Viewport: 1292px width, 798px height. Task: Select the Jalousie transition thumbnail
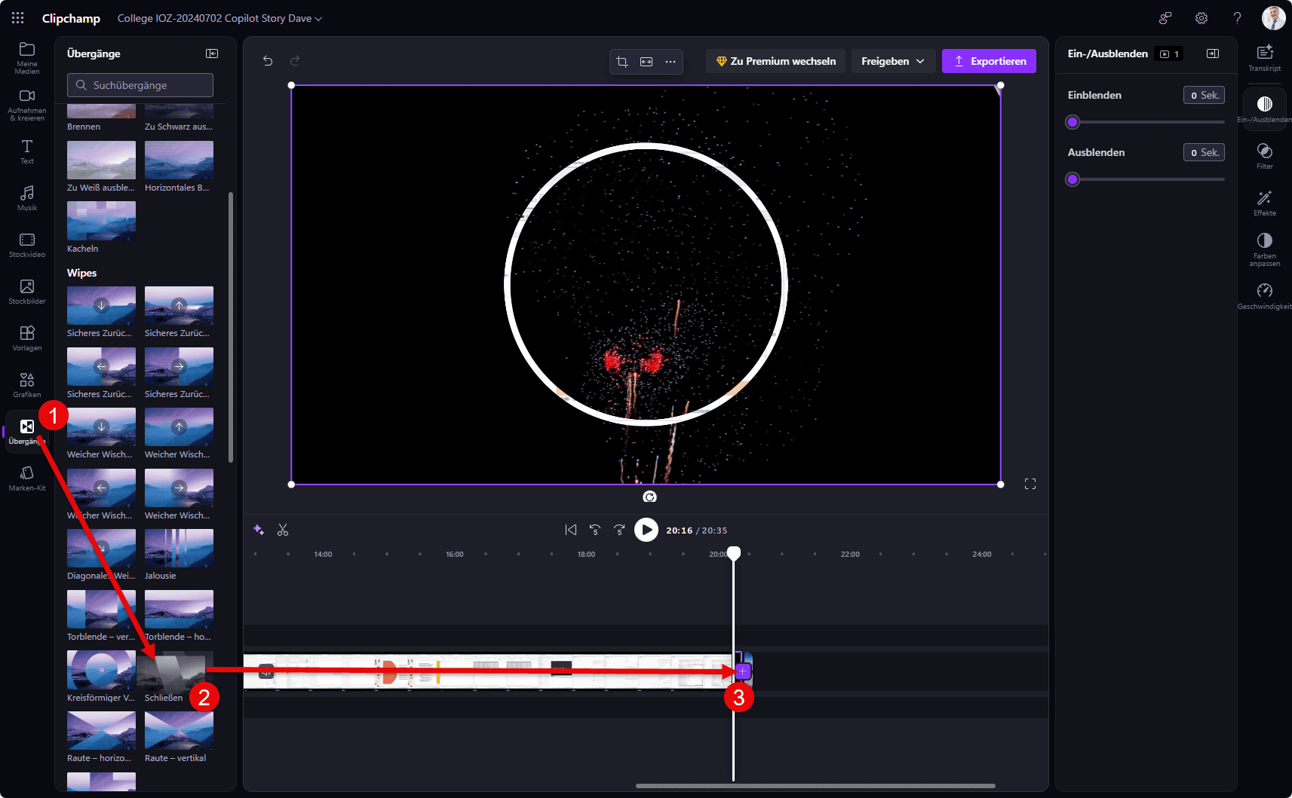click(x=179, y=548)
